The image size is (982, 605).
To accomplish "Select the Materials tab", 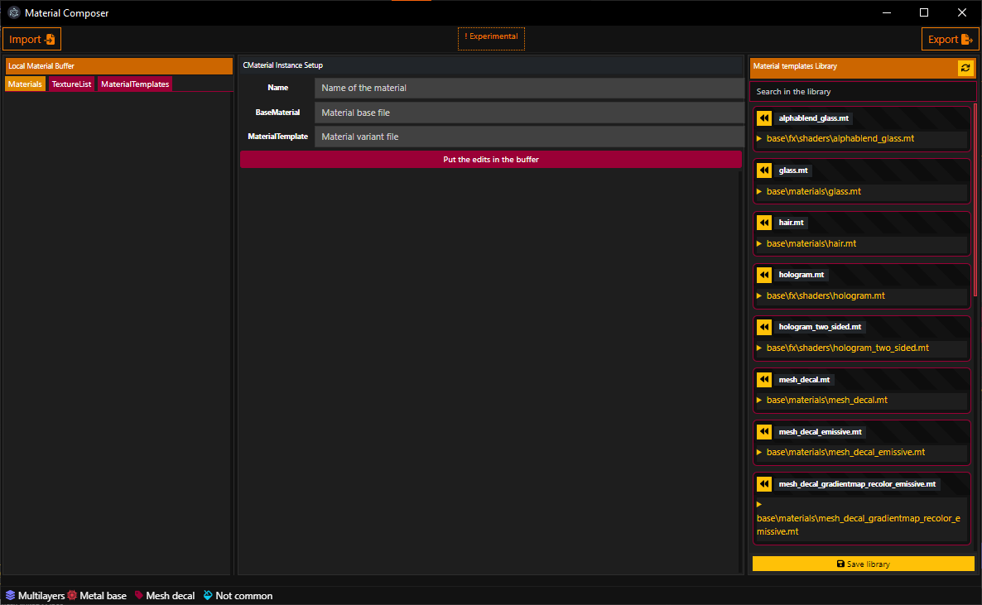I will [25, 84].
